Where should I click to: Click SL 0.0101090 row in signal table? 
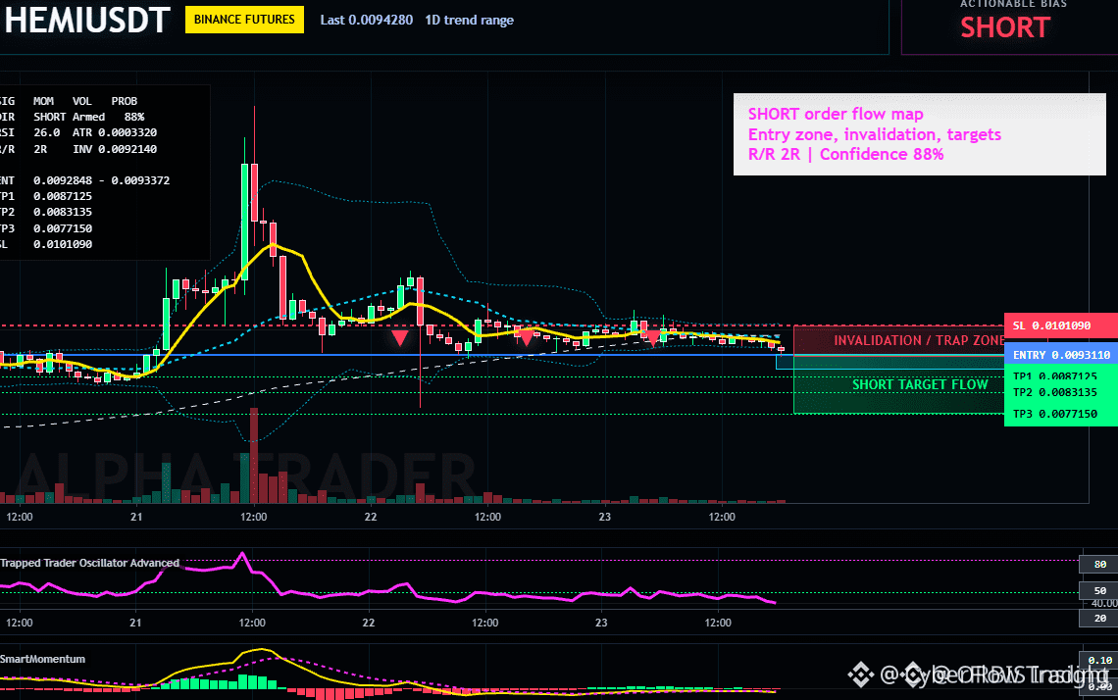[46, 244]
